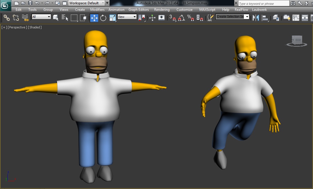Screen dimensions: 313x189
Task: Undo the last scene operation
Action: (37, 3)
